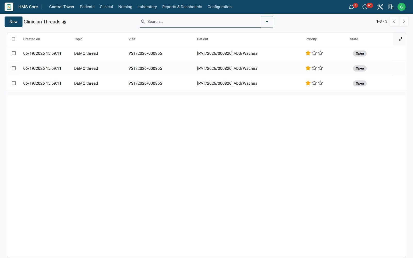The width and height of the screenshot is (413, 258).
Task: Open the company building switcher icon
Action: click(x=391, y=7)
